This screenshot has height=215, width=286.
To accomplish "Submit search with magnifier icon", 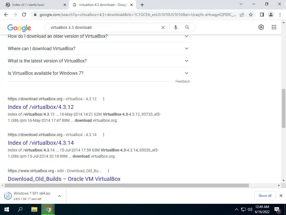I will click(187, 27).
